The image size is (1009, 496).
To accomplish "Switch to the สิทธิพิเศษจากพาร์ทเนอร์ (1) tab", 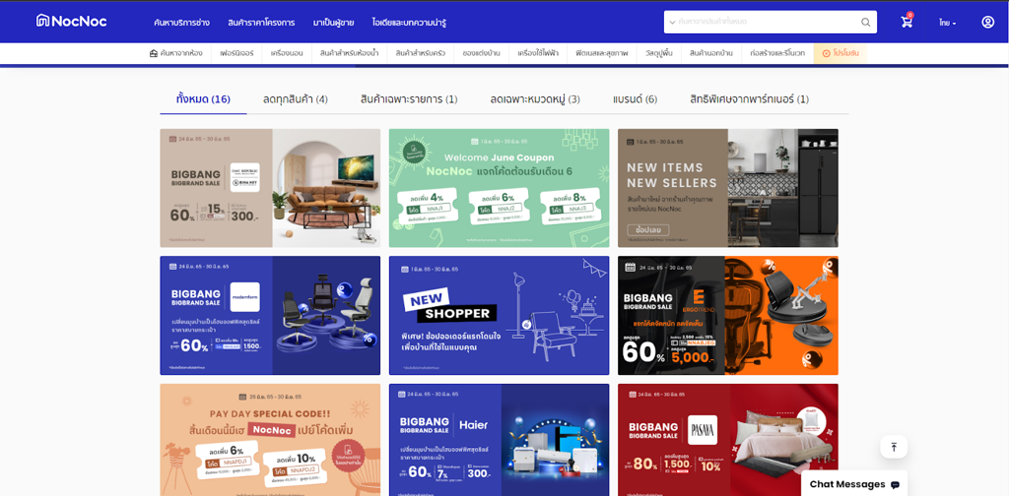I will [749, 99].
